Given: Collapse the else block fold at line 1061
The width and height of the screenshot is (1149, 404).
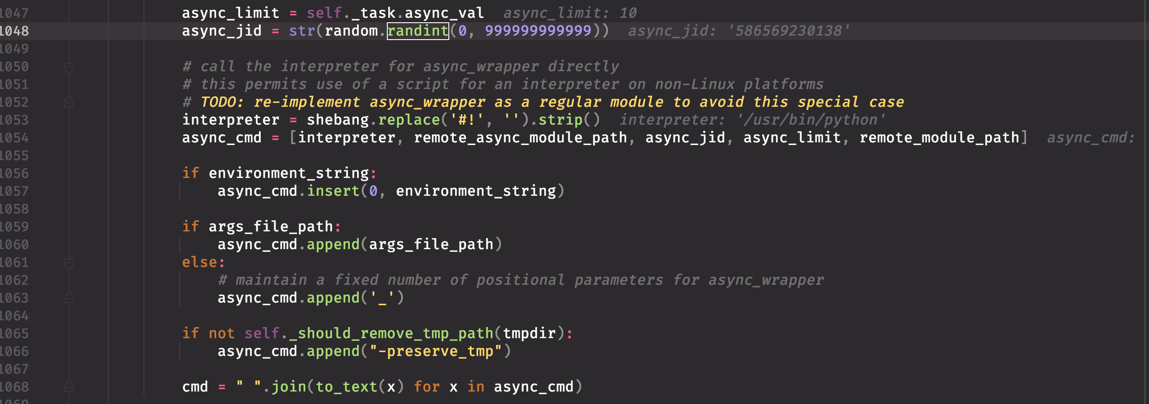Looking at the screenshot, I should 69,263.
